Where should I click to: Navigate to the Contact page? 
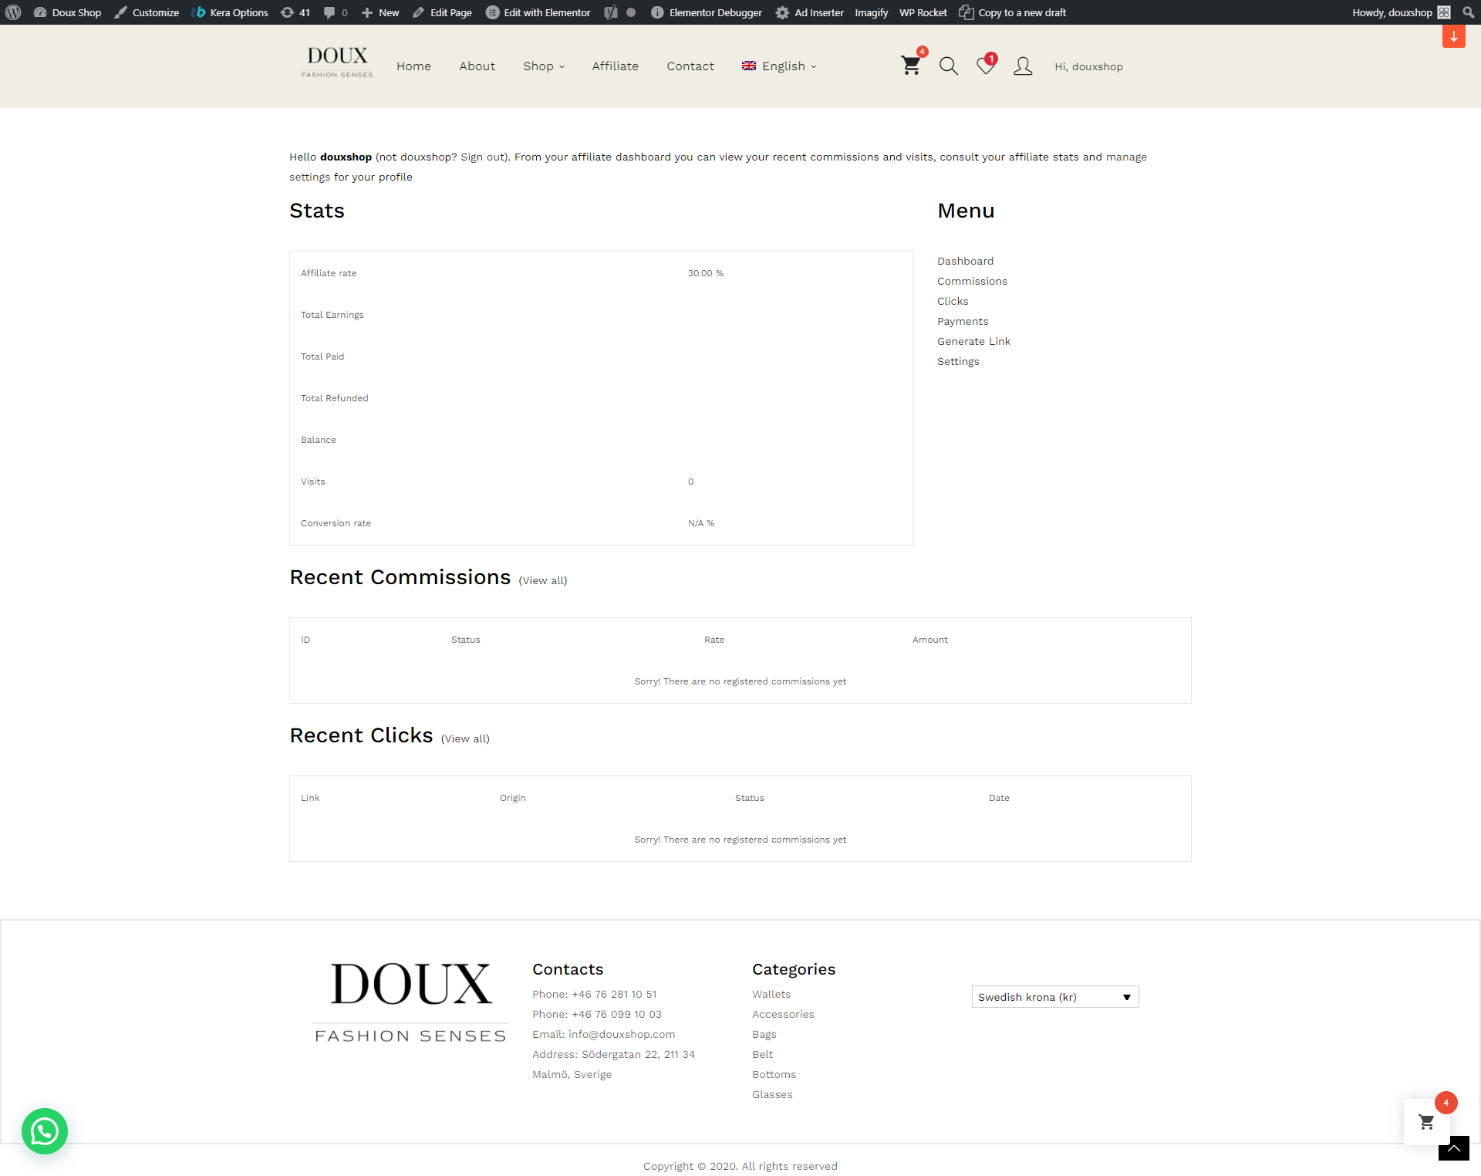point(690,66)
